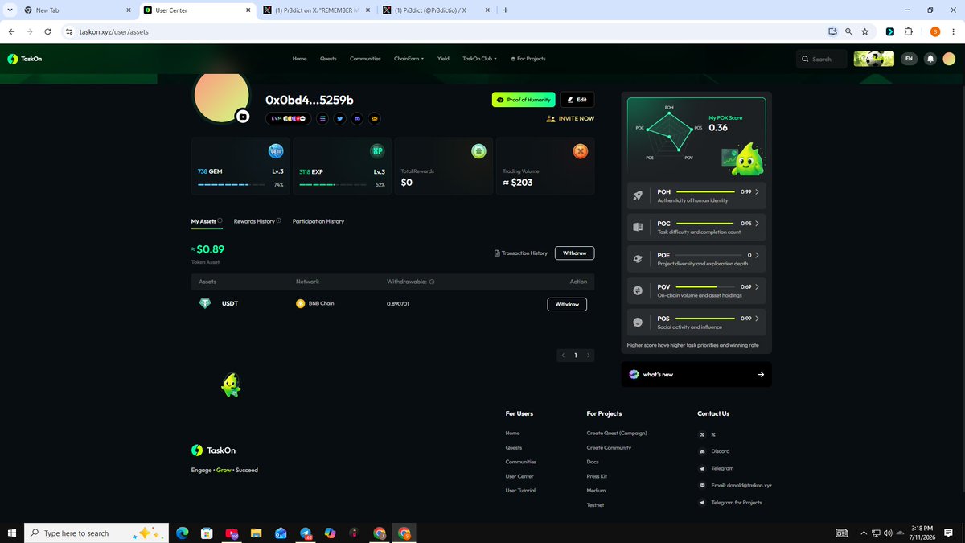This screenshot has height=543, width=965.
Task: Expand the POE score row chevron
Action: [x=757, y=255]
